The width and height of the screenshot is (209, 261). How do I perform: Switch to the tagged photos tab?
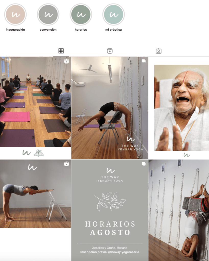tap(158, 51)
